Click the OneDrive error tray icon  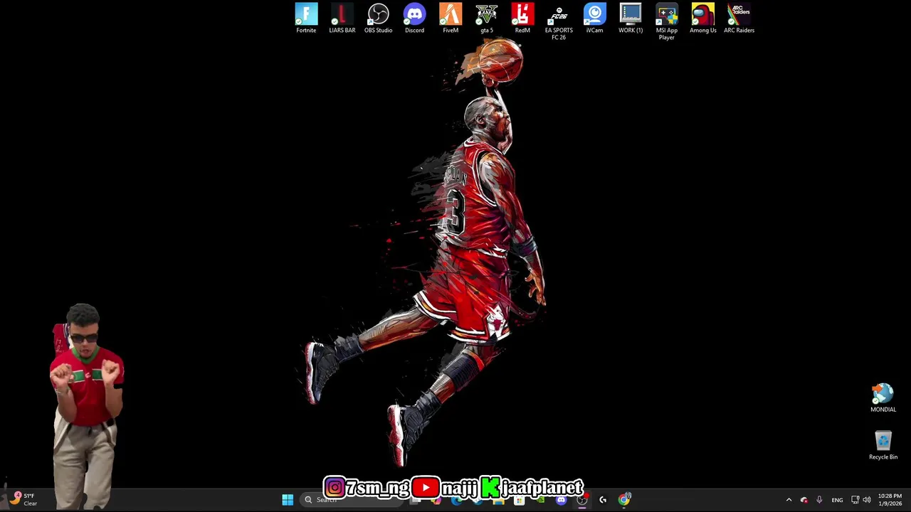804,500
